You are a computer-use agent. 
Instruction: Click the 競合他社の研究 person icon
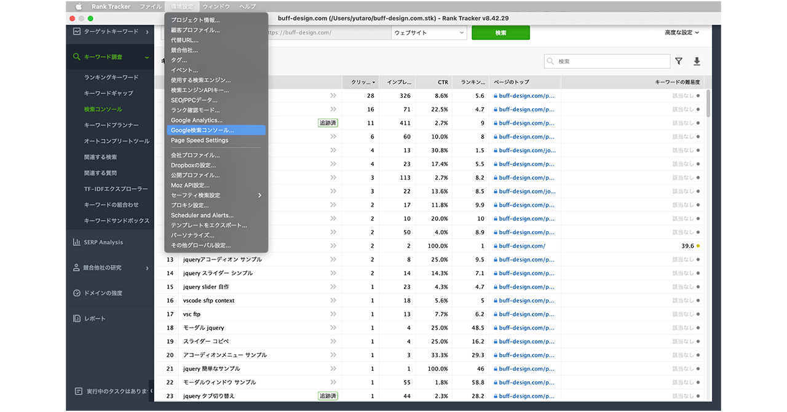(x=77, y=268)
